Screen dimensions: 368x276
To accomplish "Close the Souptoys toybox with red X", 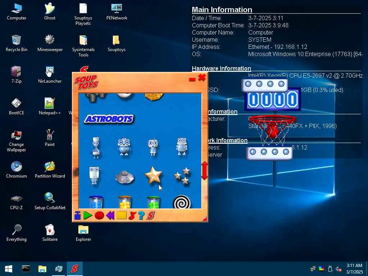I will [202, 78].
